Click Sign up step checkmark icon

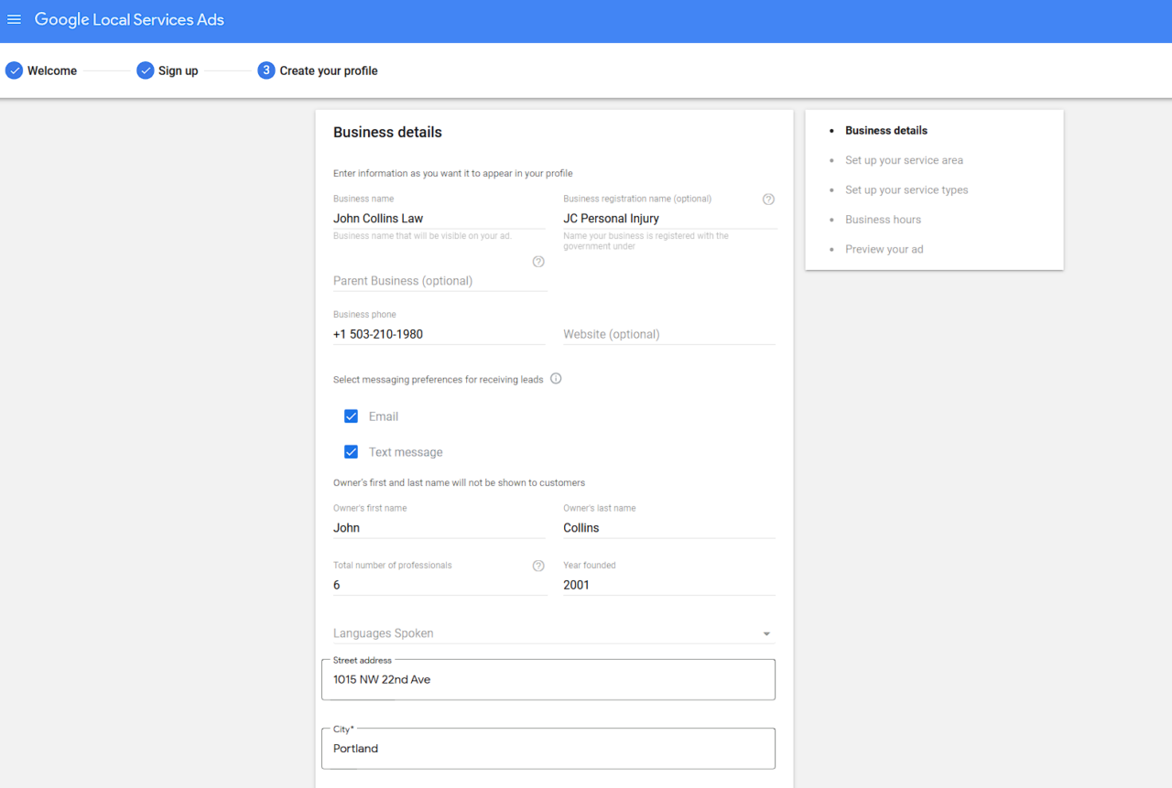tap(145, 70)
